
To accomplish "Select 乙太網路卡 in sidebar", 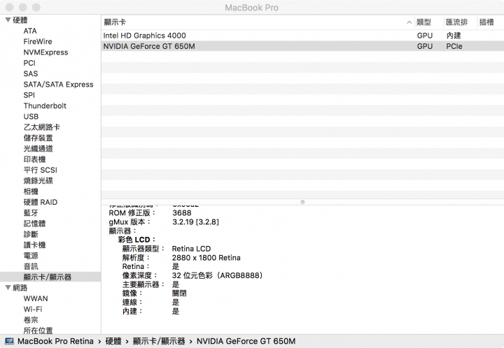I will (42, 127).
